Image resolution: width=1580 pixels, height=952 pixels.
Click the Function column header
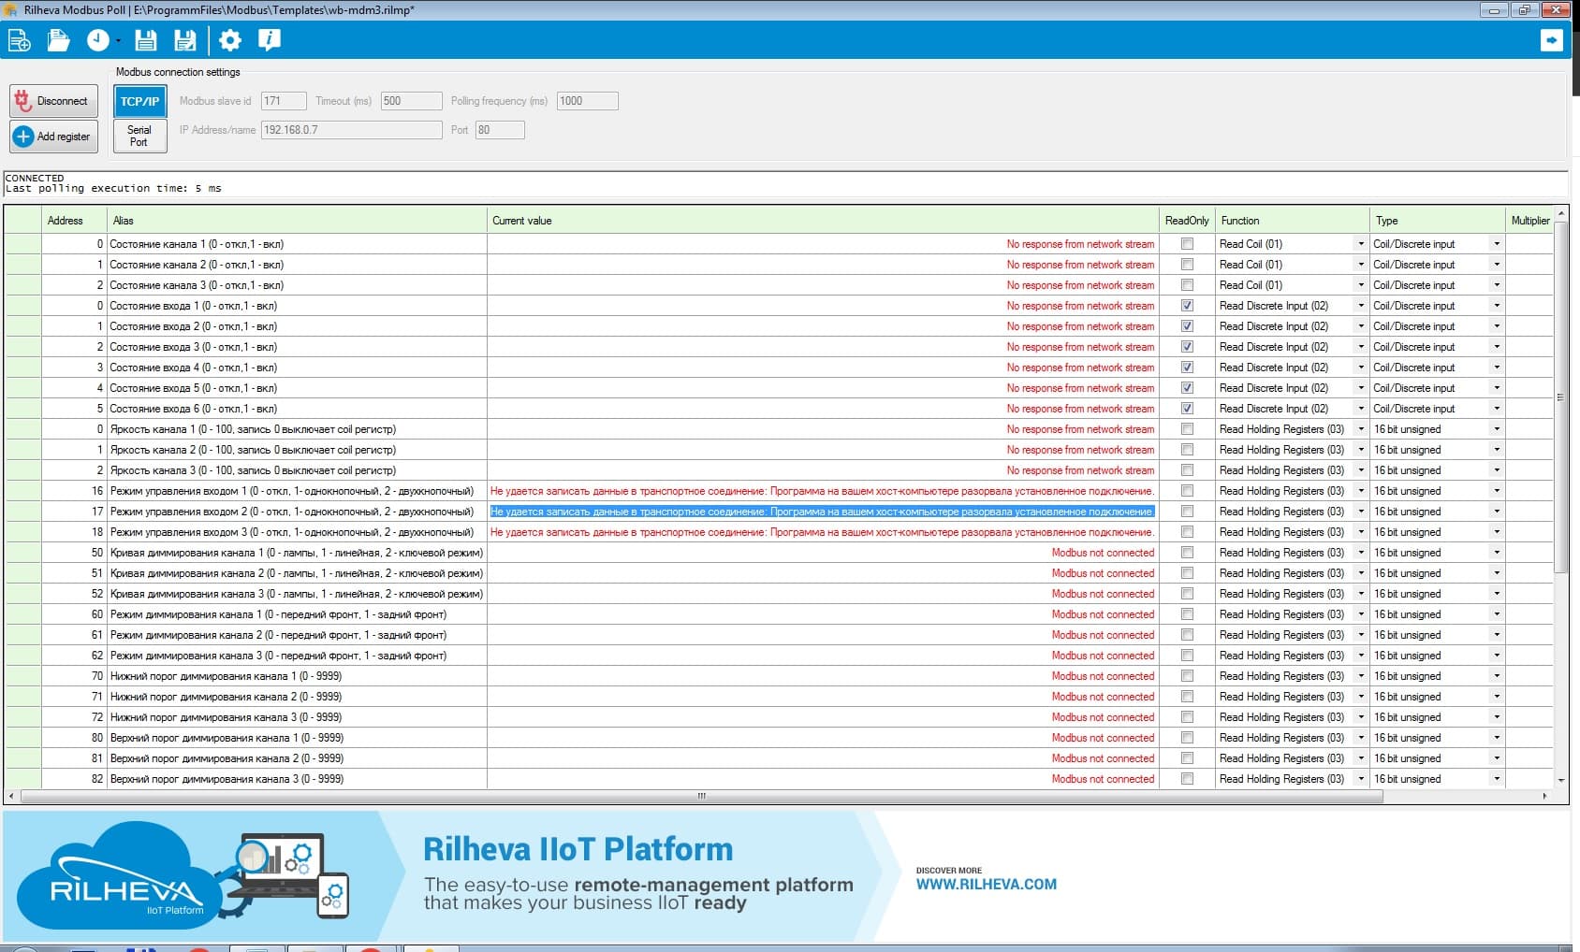(1293, 221)
